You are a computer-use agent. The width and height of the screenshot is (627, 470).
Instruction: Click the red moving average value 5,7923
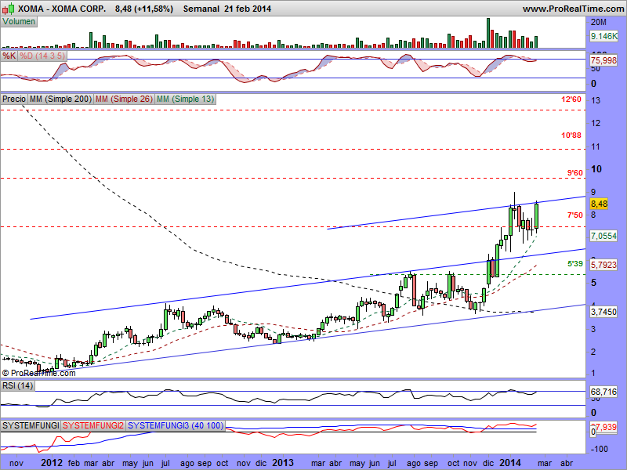[x=603, y=265]
